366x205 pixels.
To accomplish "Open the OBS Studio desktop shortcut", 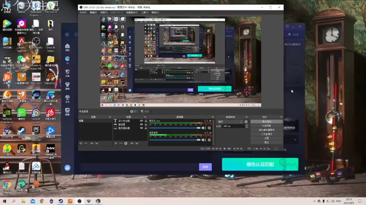I will pyautogui.click(x=36, y=43).
